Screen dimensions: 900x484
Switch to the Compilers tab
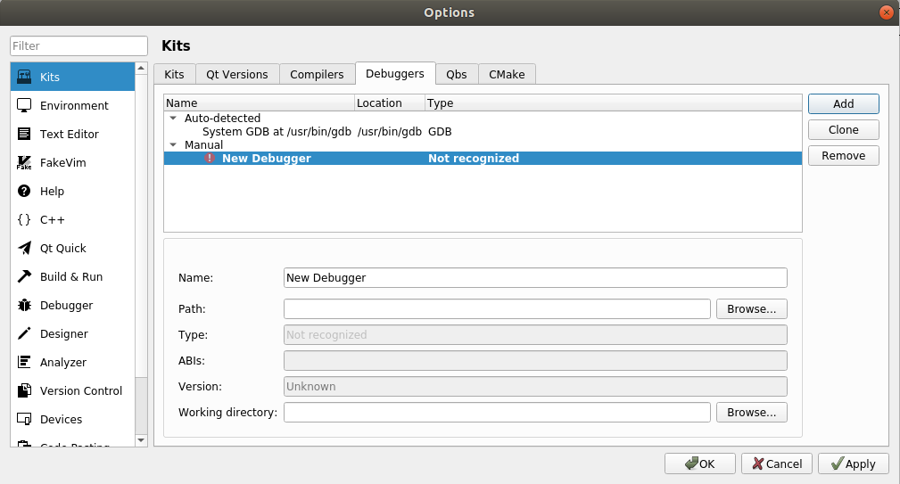(x=317, y=75)
